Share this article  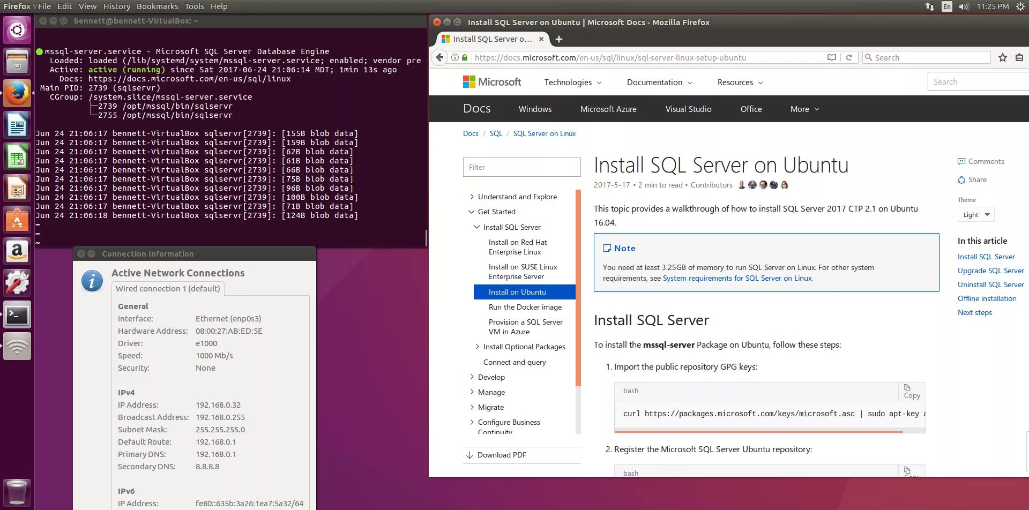click(972, 180)
